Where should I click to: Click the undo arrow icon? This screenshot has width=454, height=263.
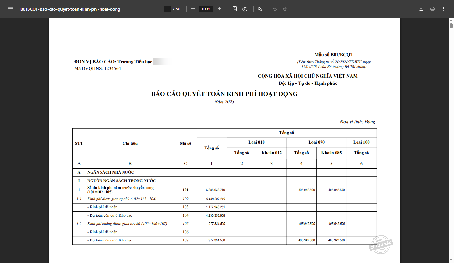275,9
